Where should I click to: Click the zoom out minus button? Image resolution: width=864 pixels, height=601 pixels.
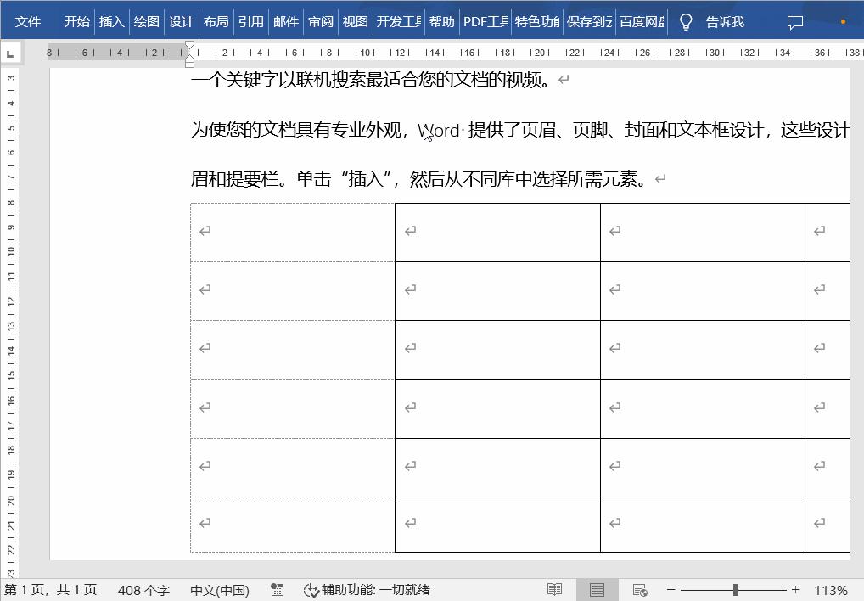[x=670, y=590]
